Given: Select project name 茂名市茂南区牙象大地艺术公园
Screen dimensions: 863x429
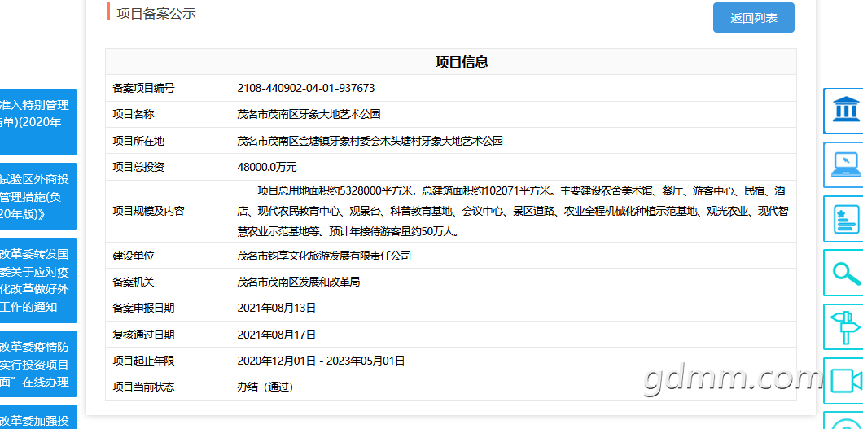Looking at the screenshot, I should click(x=309, y=115).
